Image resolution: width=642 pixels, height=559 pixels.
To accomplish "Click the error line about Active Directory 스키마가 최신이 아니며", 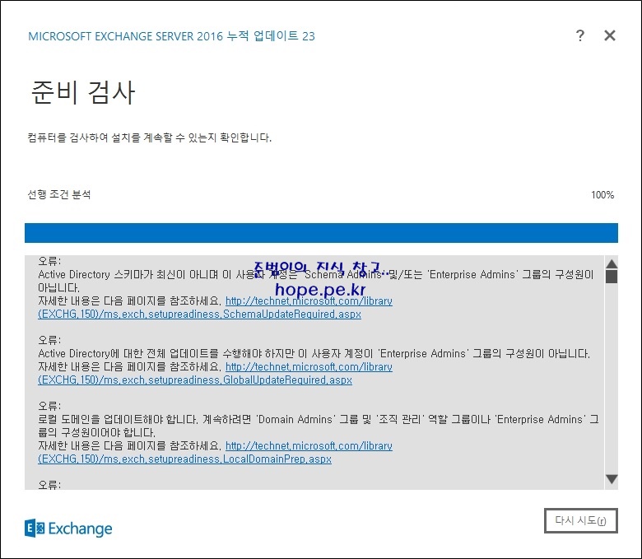I will click(x=316, y=281).
